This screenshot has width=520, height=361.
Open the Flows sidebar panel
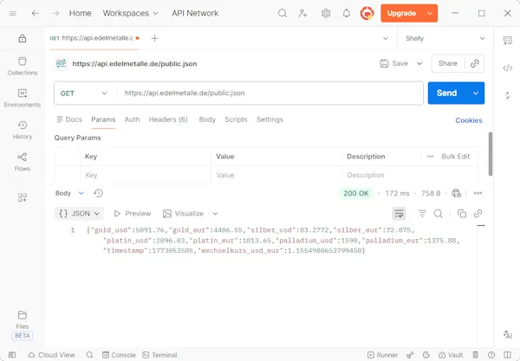point(23,161)
